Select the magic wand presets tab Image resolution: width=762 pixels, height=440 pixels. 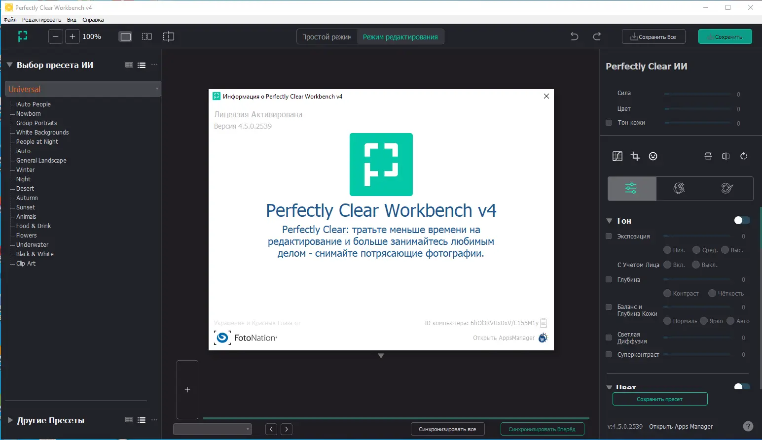coord(679,189)
